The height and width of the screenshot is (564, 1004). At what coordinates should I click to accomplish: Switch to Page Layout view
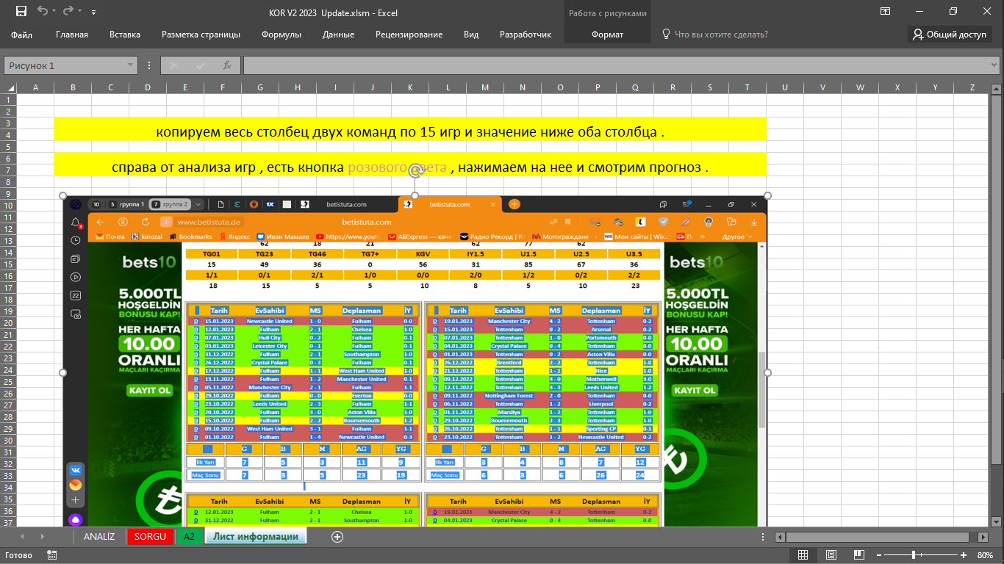(830, 555)
